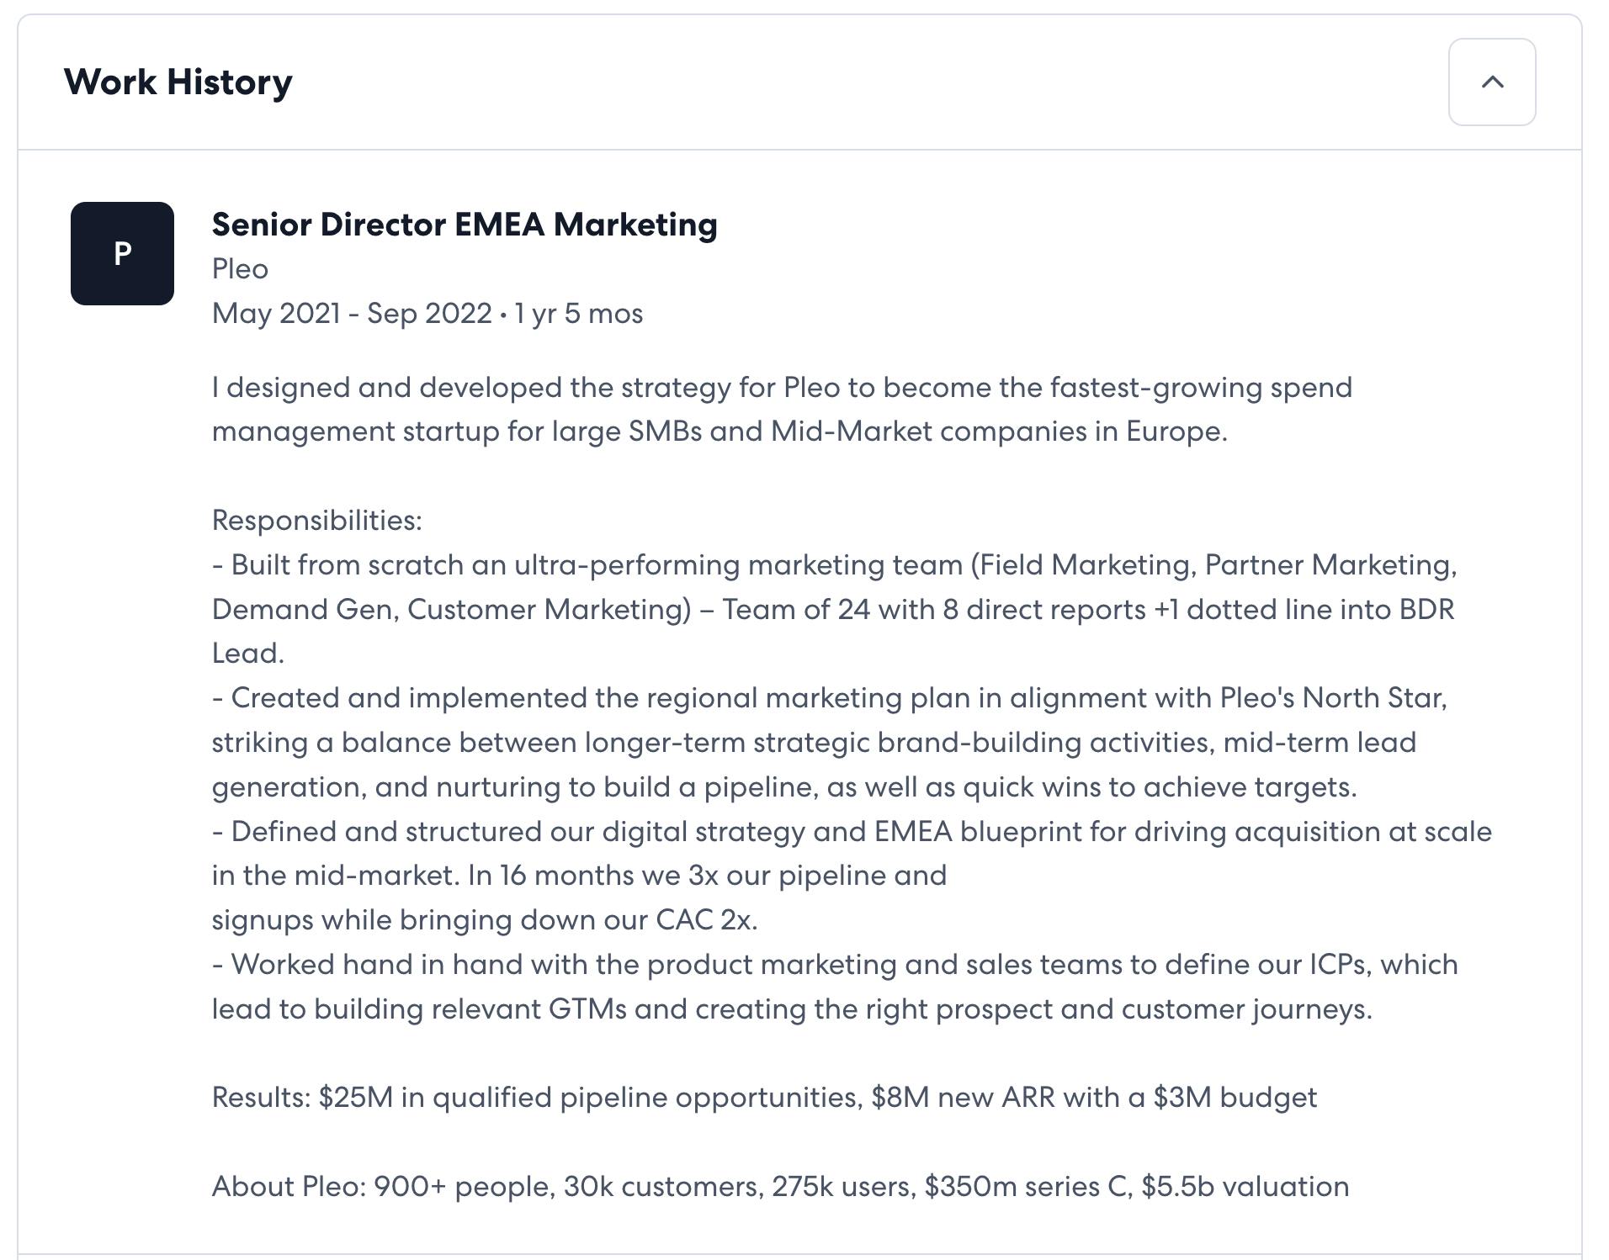The width and height of the screenshot is (1609, 1260).
Task: Select the 'Results: $25M' summary line
Action: [764, 1098]
